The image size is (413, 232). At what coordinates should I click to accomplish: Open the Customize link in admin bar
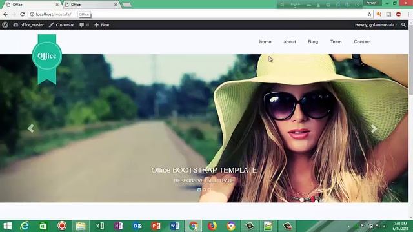click(62, 25)
